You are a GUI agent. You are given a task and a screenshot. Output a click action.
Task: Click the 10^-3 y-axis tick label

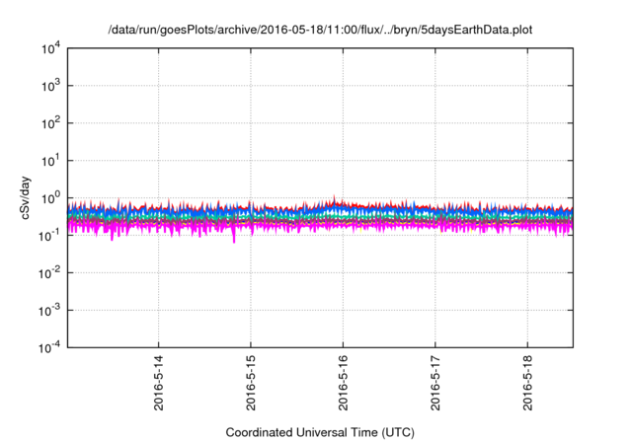tap(50, 311)
